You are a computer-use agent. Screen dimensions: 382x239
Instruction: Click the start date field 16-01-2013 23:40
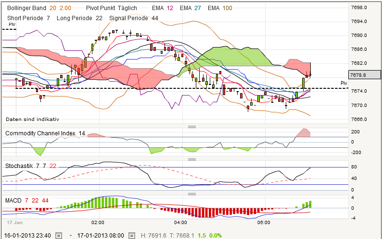click(x=27, y=235)
